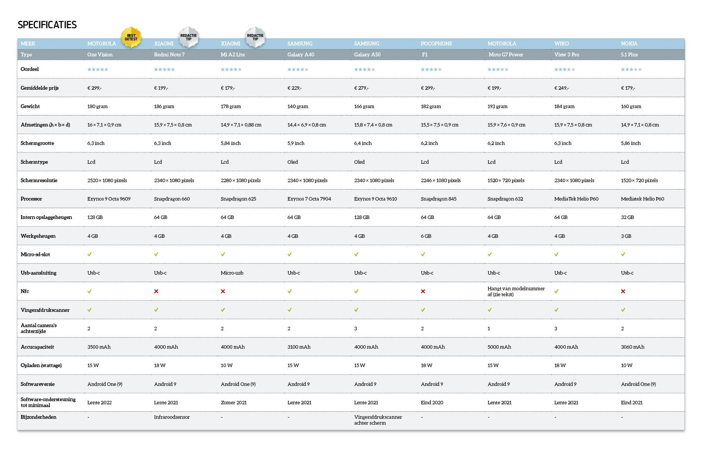This screenshot has height=449, width=702.
Task: Click the Accucapaciteit row label
Action: 37,347
